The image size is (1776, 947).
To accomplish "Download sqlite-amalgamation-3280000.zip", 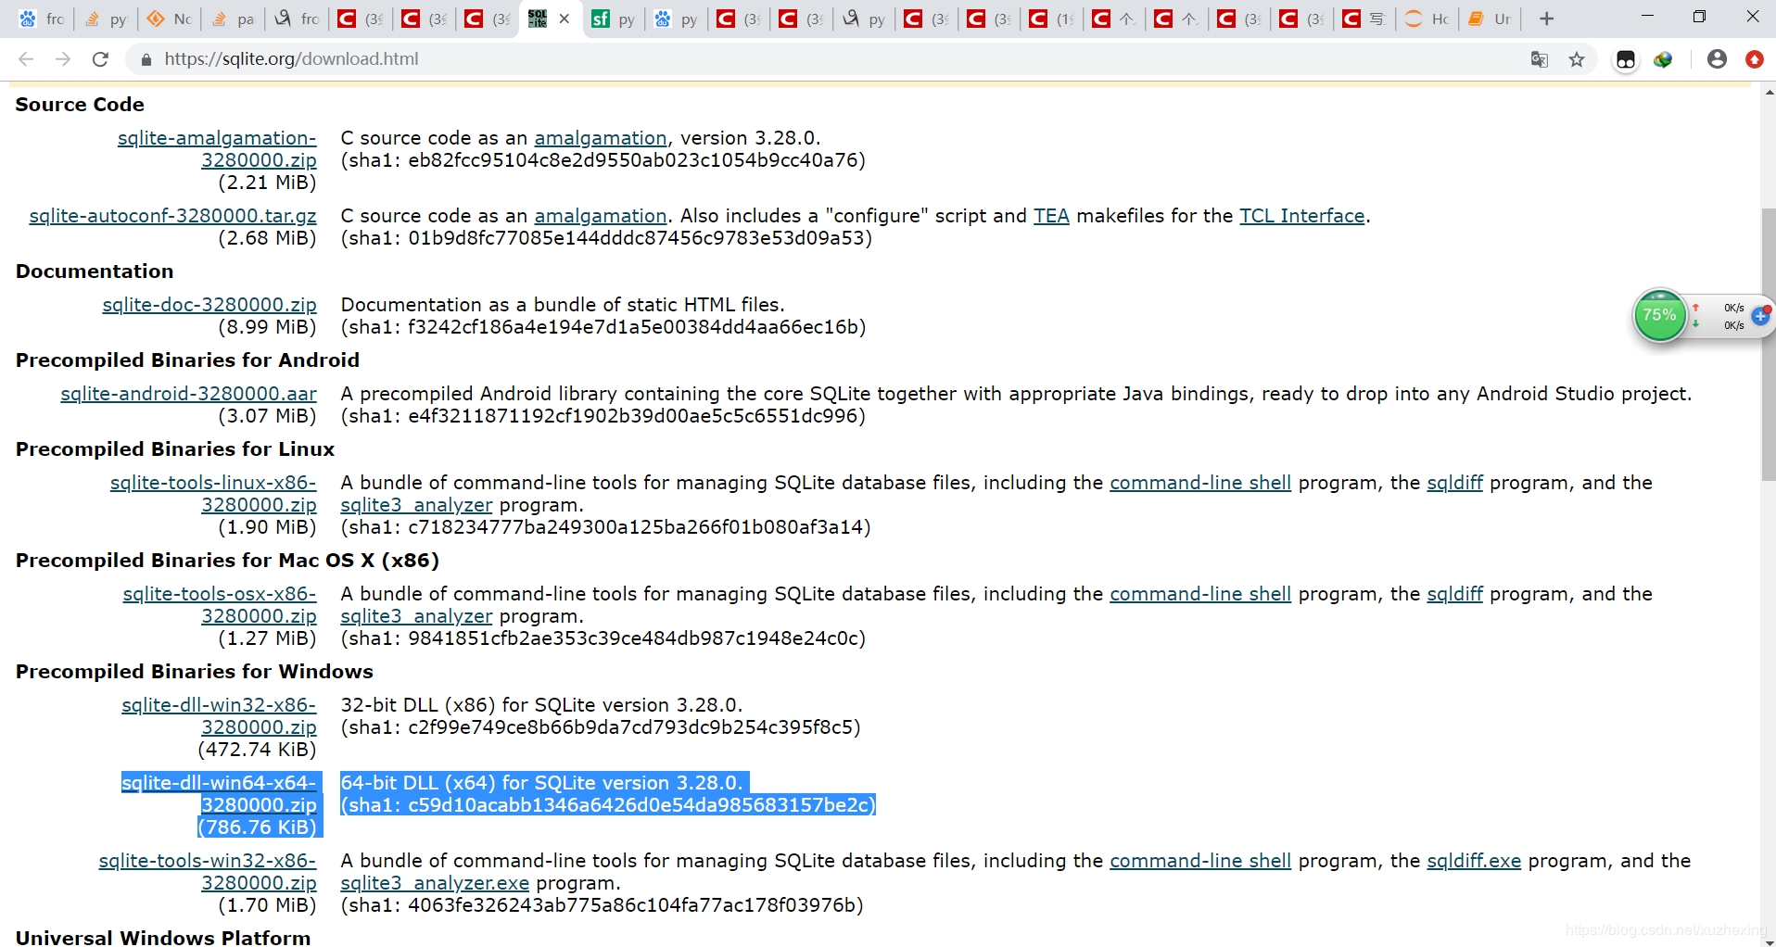I will 217,149.
